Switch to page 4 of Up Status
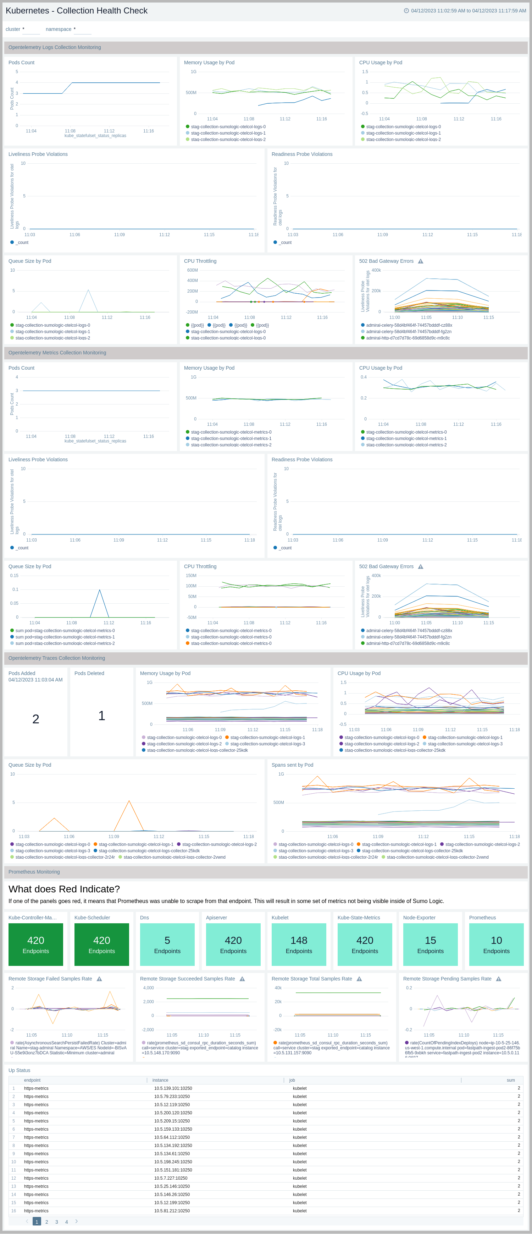This screenshot has height=1234, width=532. pos(67,1222)
